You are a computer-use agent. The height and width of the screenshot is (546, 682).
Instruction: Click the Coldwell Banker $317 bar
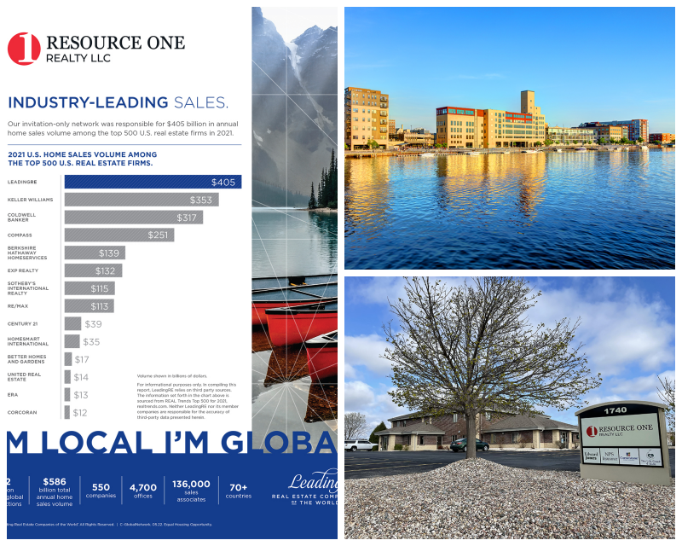pyautogui.click(x=134, y=218)
